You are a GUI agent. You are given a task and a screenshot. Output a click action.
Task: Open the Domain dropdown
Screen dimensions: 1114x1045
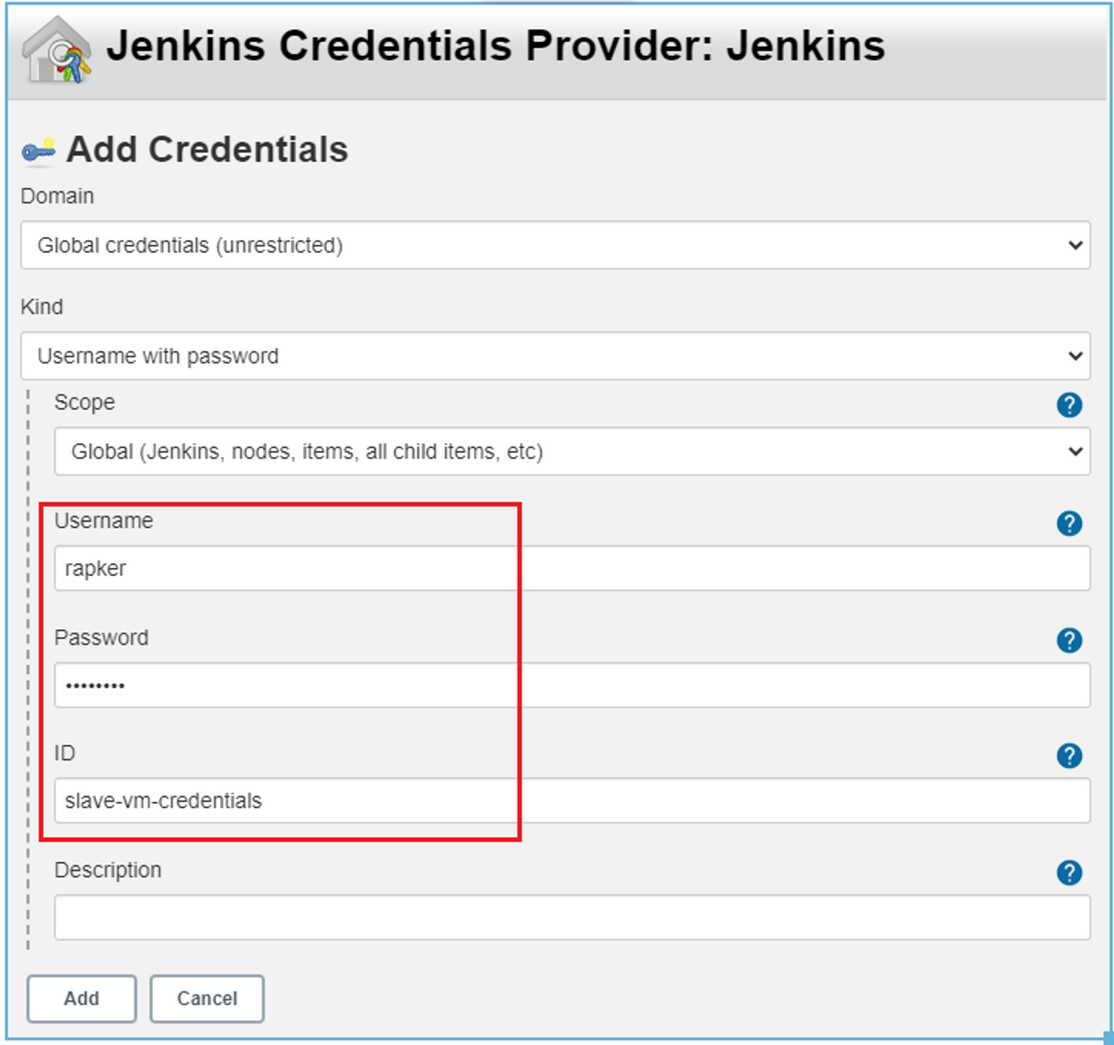(555, 245)
